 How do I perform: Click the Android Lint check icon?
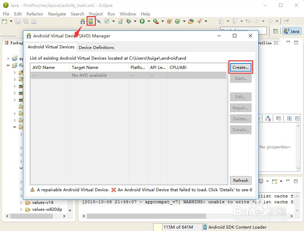coord(107,21)
